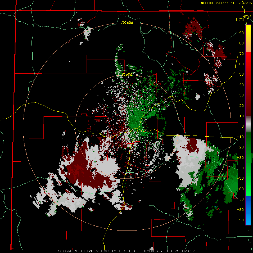
Task: Click the -90 knots scale label
Action: (240, 220)
